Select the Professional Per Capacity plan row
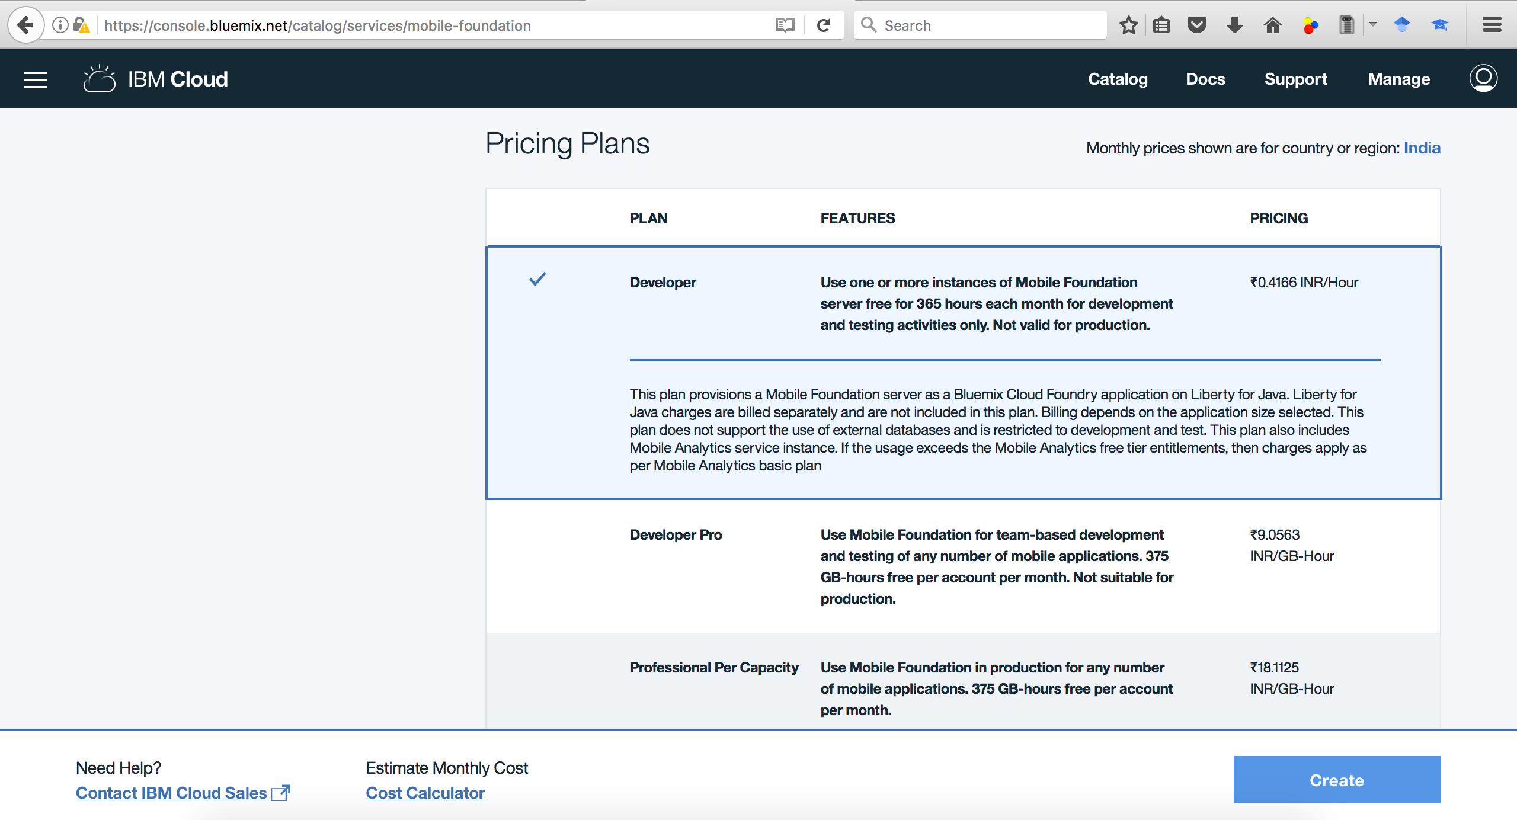 964,681
